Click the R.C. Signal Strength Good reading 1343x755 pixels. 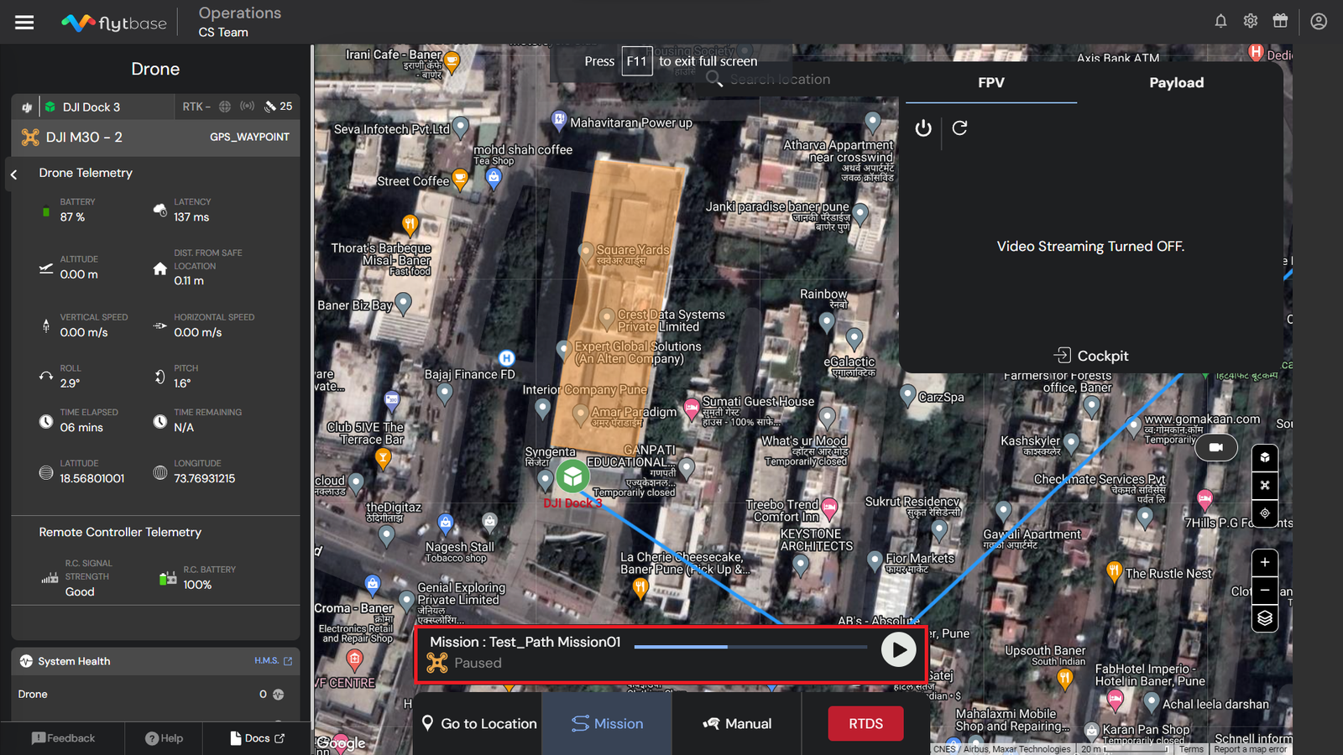click(80, 592)
